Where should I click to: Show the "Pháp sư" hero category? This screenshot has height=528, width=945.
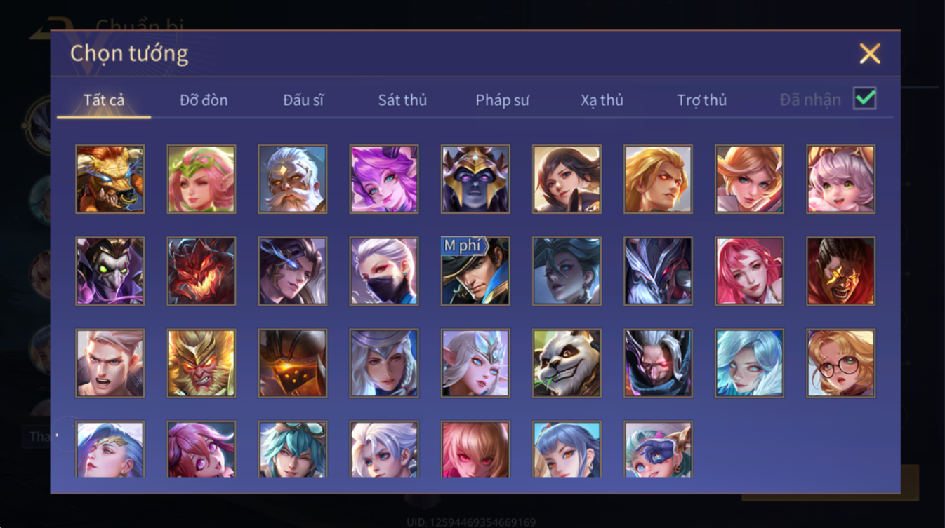coord(502,100)
